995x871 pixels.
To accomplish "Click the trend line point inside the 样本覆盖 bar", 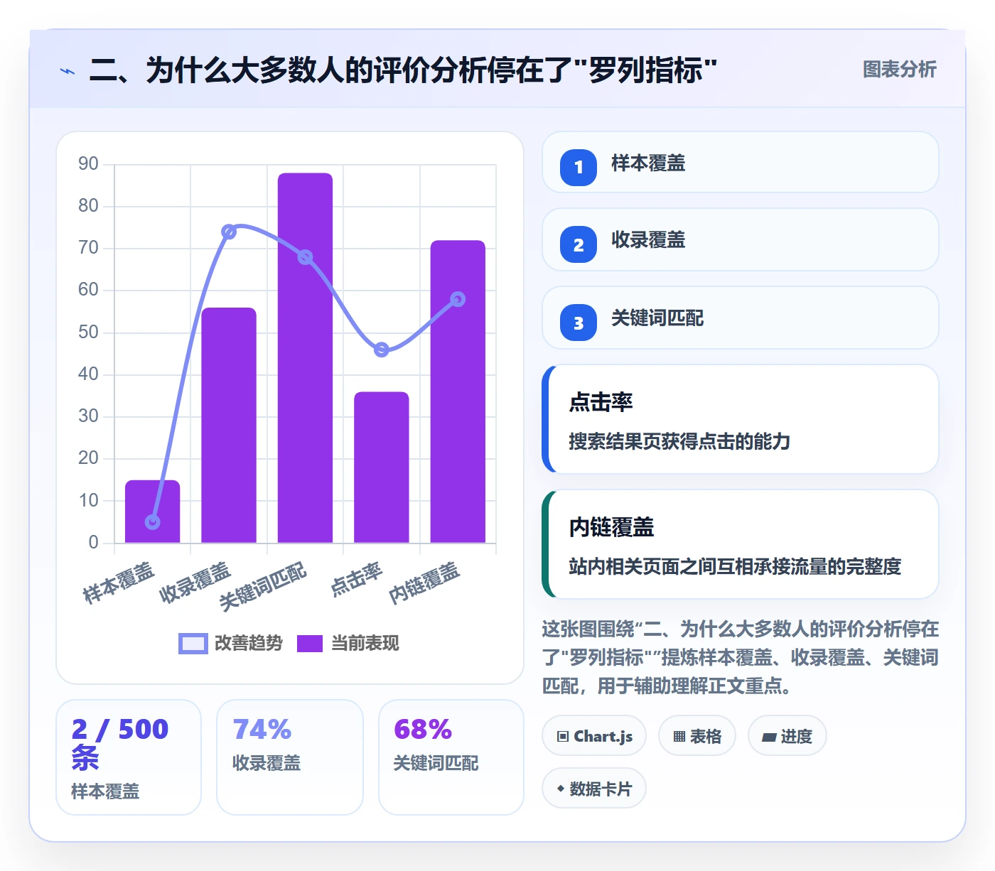I will pyautogui.click(x=153, y=522).
